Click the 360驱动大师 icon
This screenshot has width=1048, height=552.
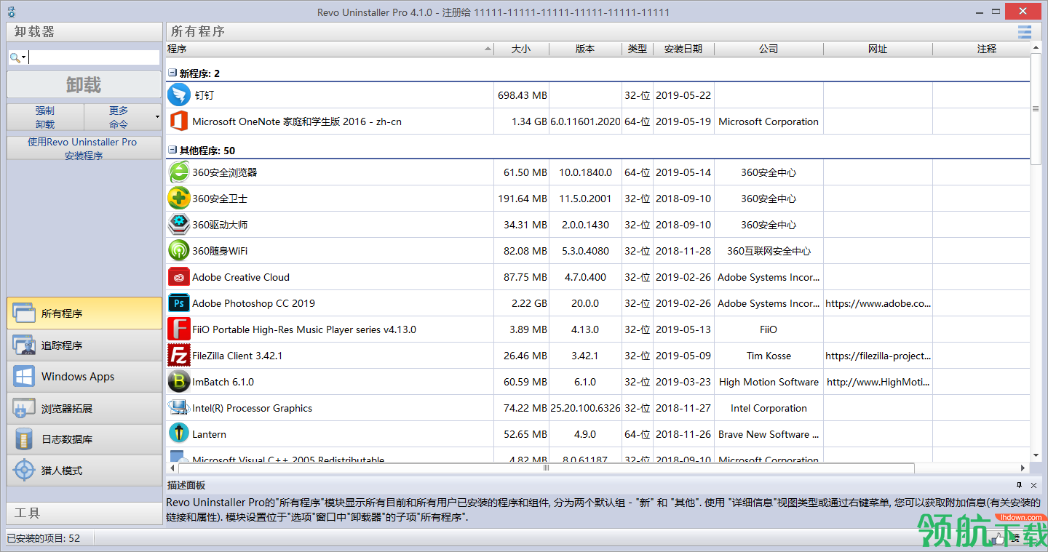(x=179, y=225)
